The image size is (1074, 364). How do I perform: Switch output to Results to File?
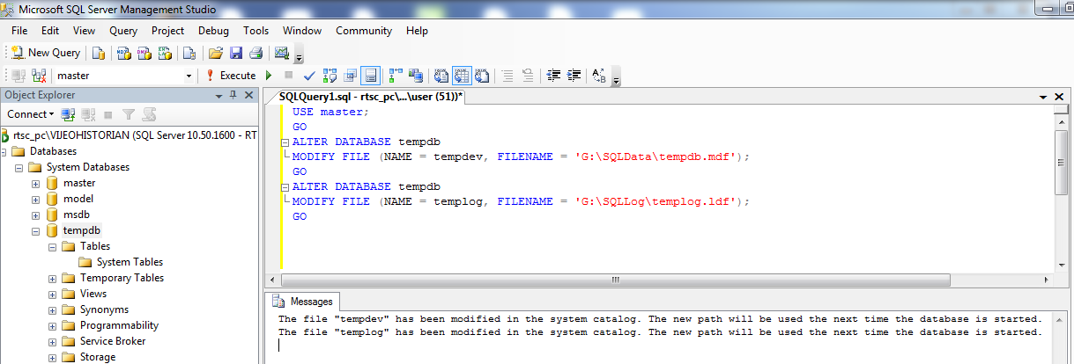pyautogui.click(x=483, y=76)
